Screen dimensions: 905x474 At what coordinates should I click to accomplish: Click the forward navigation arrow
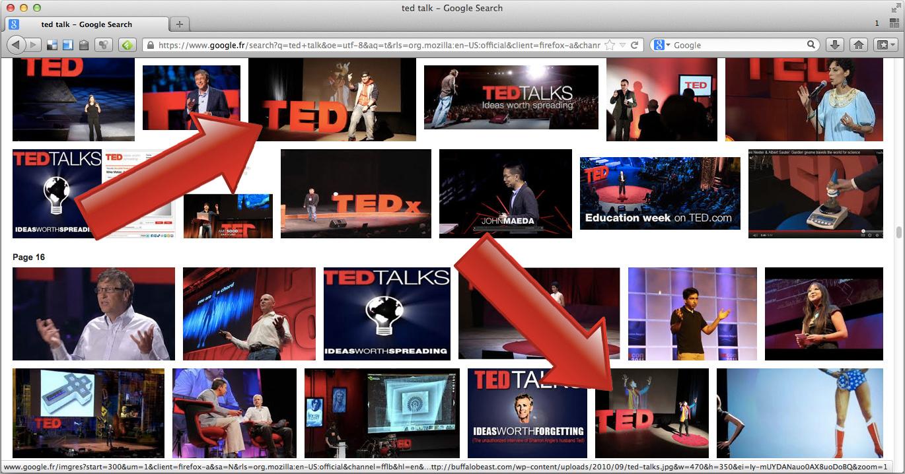(x=33, y=45)
